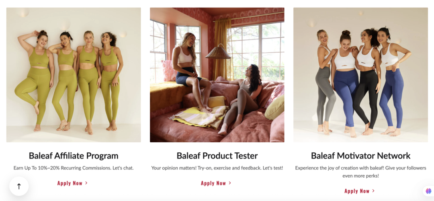
Task: Click the 'Your opinion matters' description text
Action: (x=217, y=168)
